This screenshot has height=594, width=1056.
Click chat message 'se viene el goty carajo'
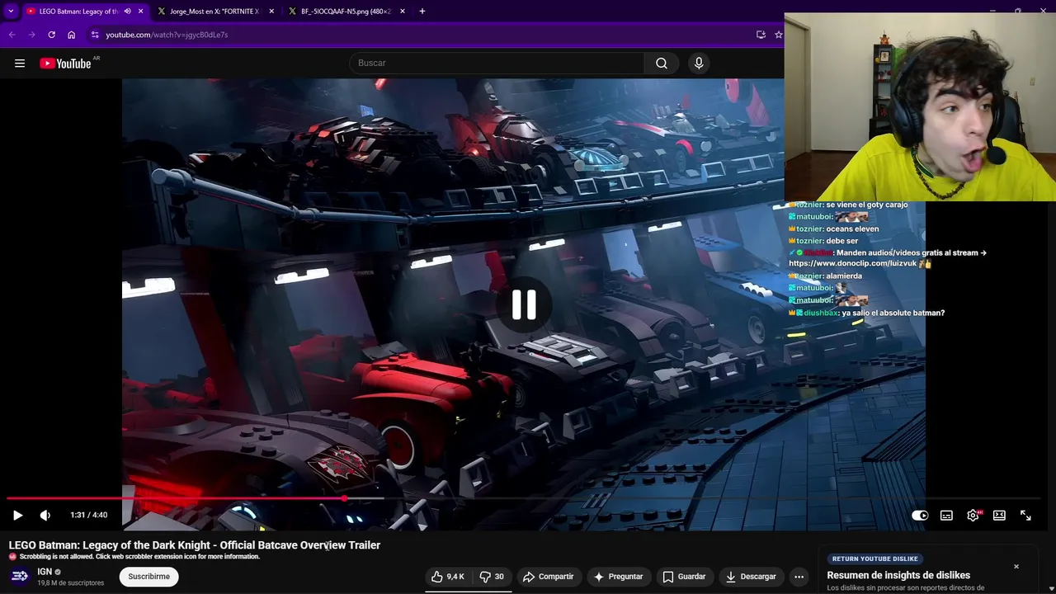click(867, 205)
